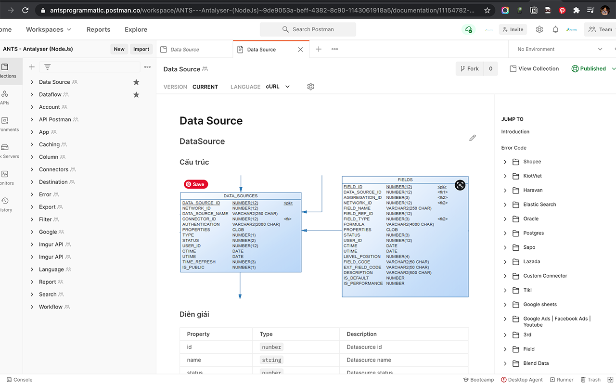Expand the Caching collection
Screen dimensions: 616x385
[32, 145]
